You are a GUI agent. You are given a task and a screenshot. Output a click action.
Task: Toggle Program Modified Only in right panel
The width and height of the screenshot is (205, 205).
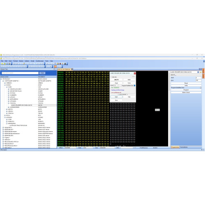click(x=201, y=88)
